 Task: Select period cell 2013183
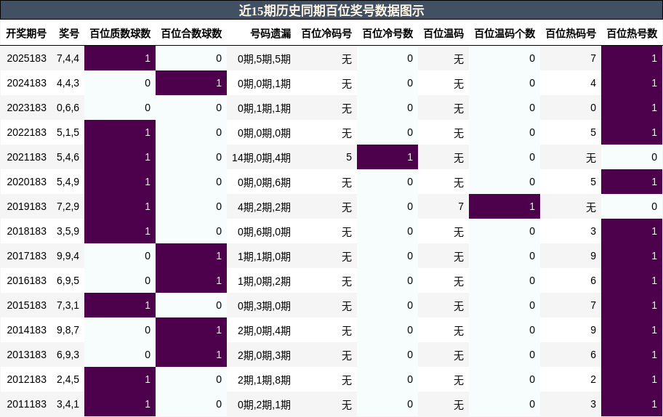point(27,355)
